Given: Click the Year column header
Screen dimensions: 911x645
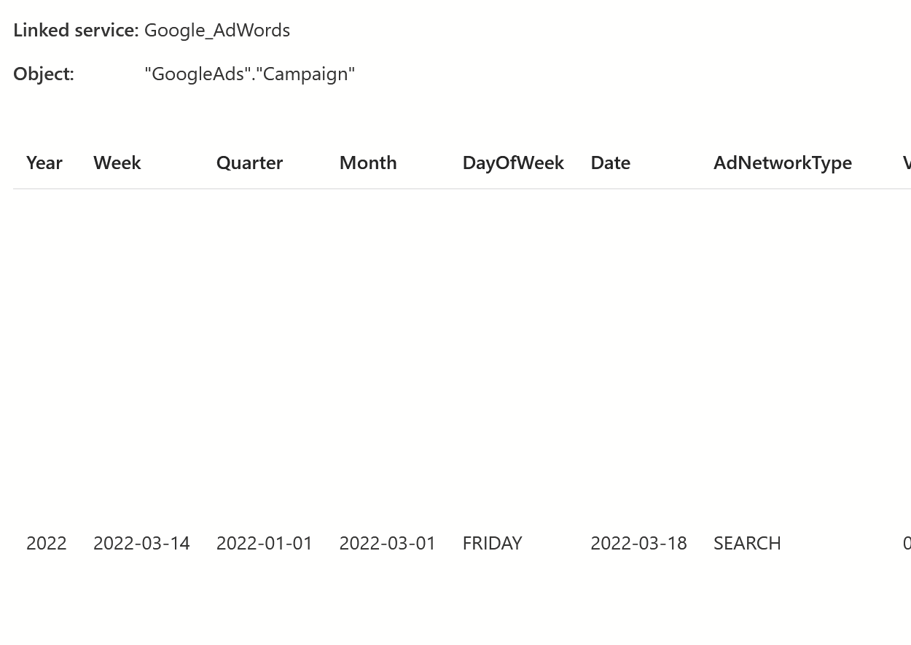Looking at the screenshot, I should (44, 163).
